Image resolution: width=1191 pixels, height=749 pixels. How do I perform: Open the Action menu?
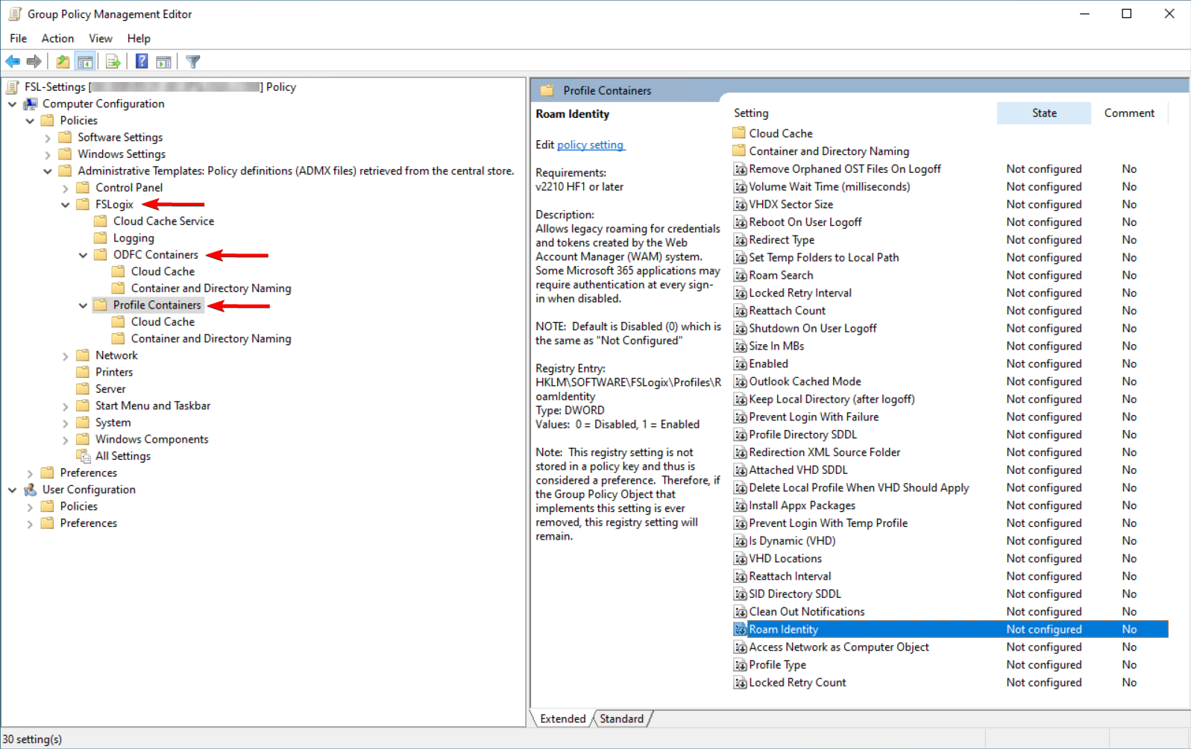point(57,39)
